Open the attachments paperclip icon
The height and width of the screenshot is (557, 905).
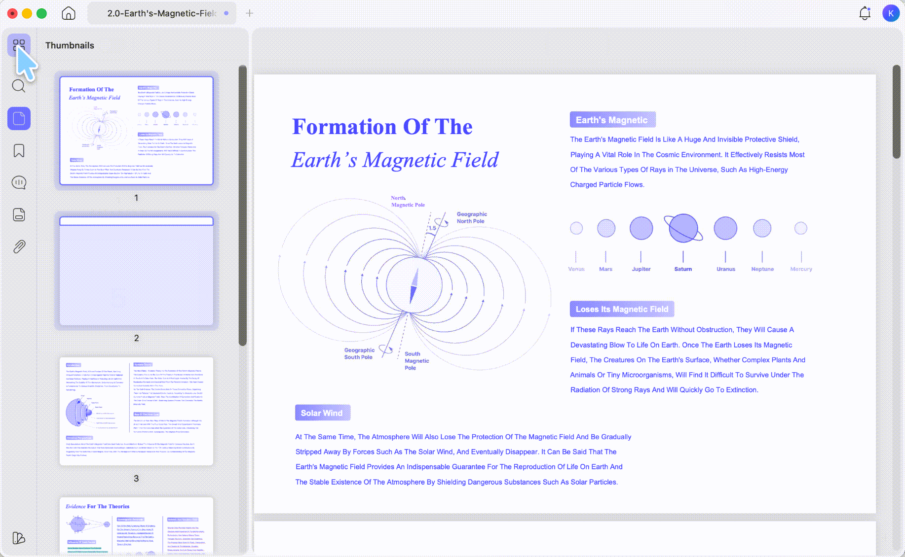click(x=19, y=246)
